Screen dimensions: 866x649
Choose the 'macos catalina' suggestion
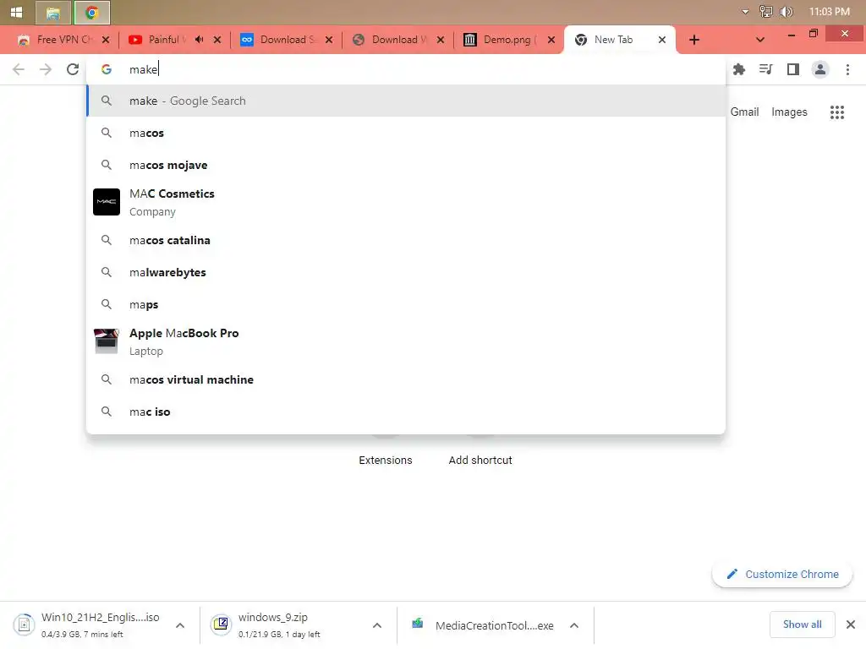[406, 241]
